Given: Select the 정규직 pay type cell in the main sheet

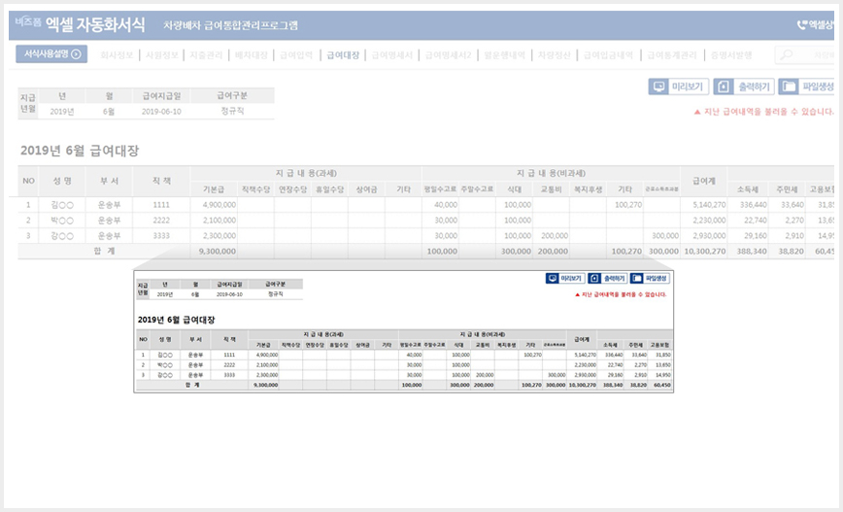Looking at the screenshot, I should click(232, 111).
